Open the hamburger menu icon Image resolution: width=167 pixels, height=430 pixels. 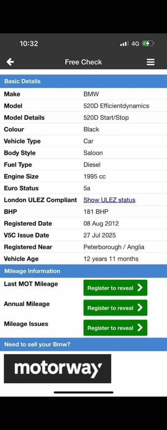151,62
